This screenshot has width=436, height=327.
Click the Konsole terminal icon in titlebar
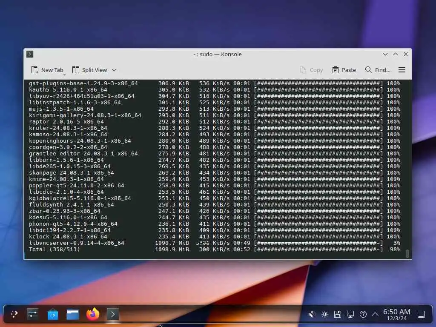click(30, 54)
